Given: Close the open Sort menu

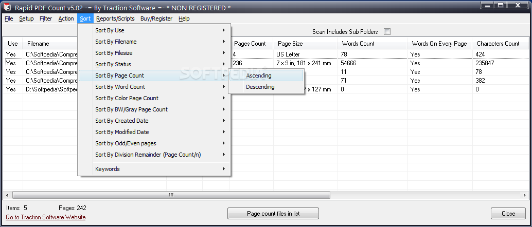Looking at the screenshot, I should pos(85,18).
